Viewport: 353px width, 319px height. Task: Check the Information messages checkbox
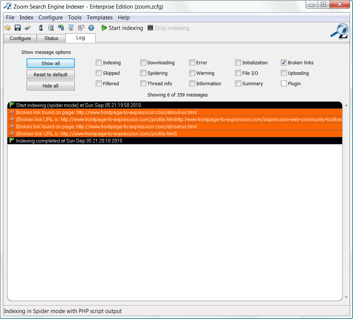pos(192,83)
